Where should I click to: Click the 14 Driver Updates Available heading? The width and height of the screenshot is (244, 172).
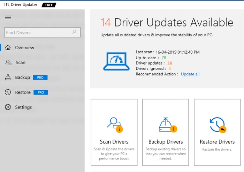pyautogui.click(x=167, y=23)
